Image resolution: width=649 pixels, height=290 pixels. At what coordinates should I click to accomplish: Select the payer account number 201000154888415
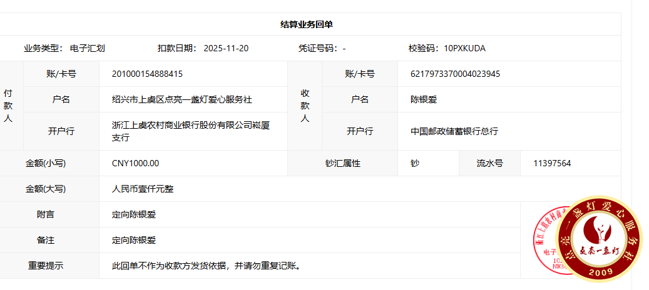147,74
